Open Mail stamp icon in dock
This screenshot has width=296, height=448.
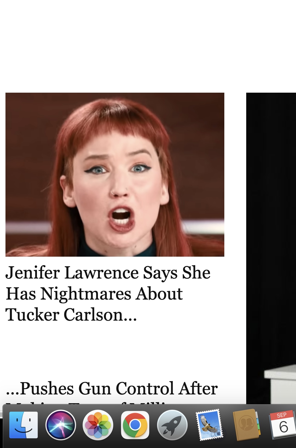coord(209,425)
